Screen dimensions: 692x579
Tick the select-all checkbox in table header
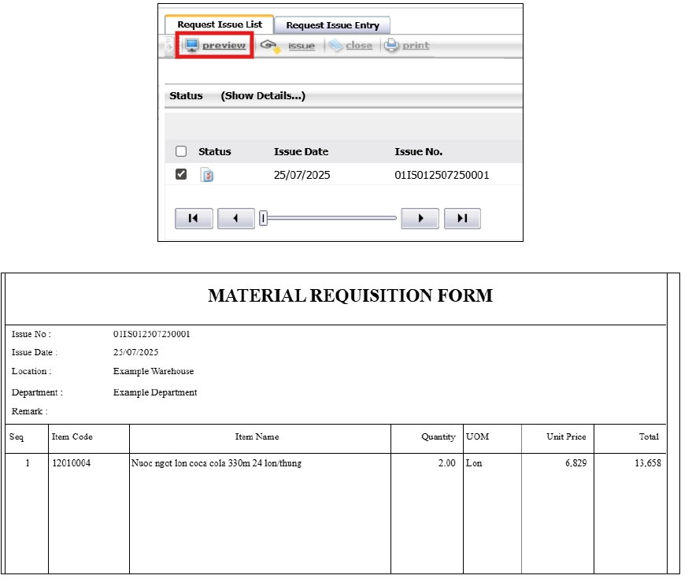[x=181, y=151]
